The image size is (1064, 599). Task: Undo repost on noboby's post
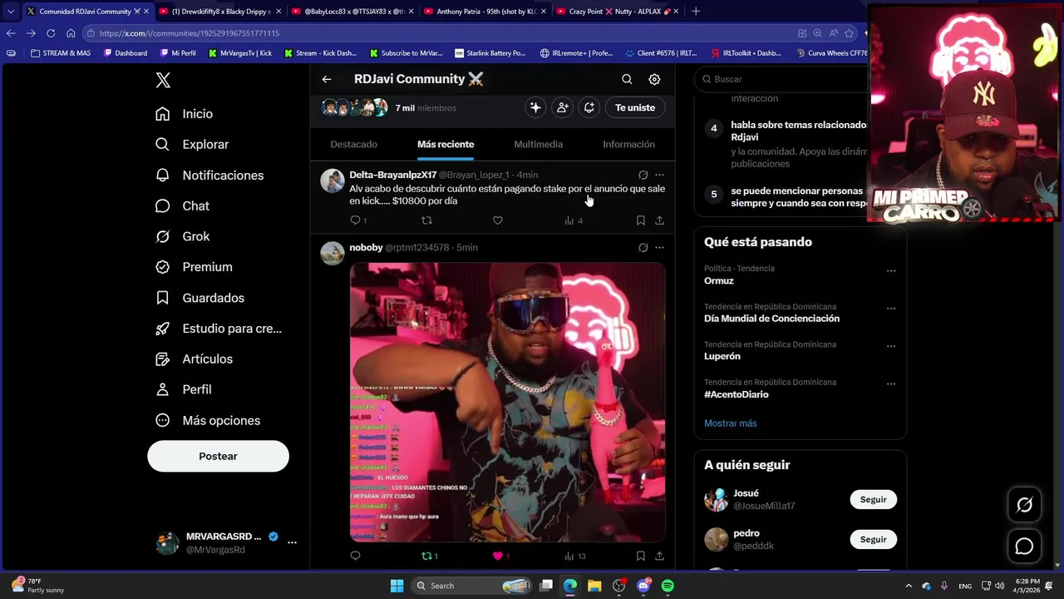429,556
